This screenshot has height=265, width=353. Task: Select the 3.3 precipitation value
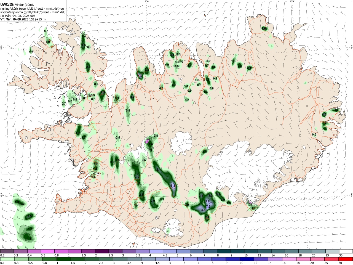pyautogui.click(x=210, y=195)
